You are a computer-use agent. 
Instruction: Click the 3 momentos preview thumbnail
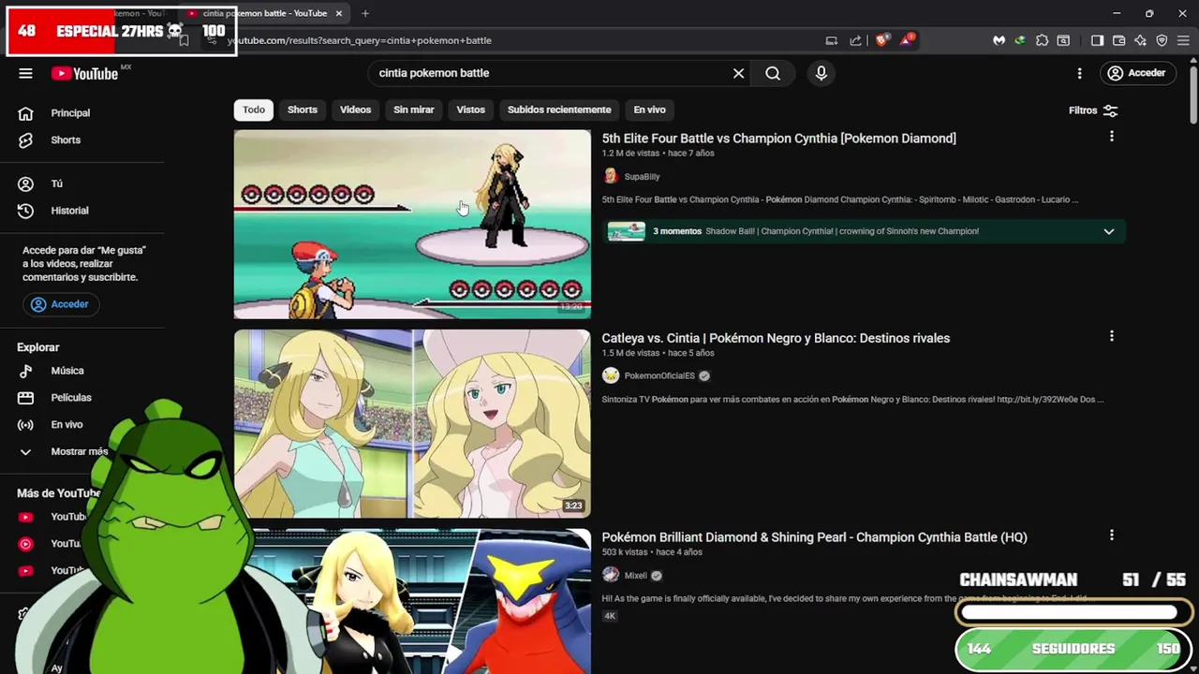626,231
